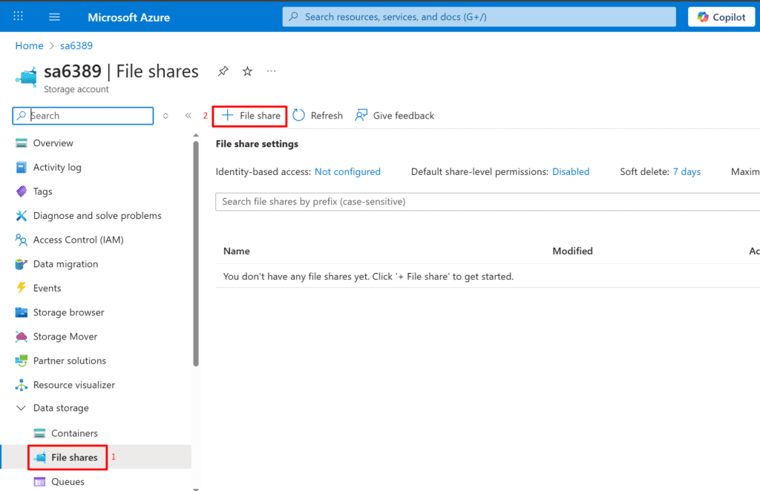The width and height of the screenshot is (760, 491).
Task: Click the Soft delete 7 days link
Action: [687, 171]
